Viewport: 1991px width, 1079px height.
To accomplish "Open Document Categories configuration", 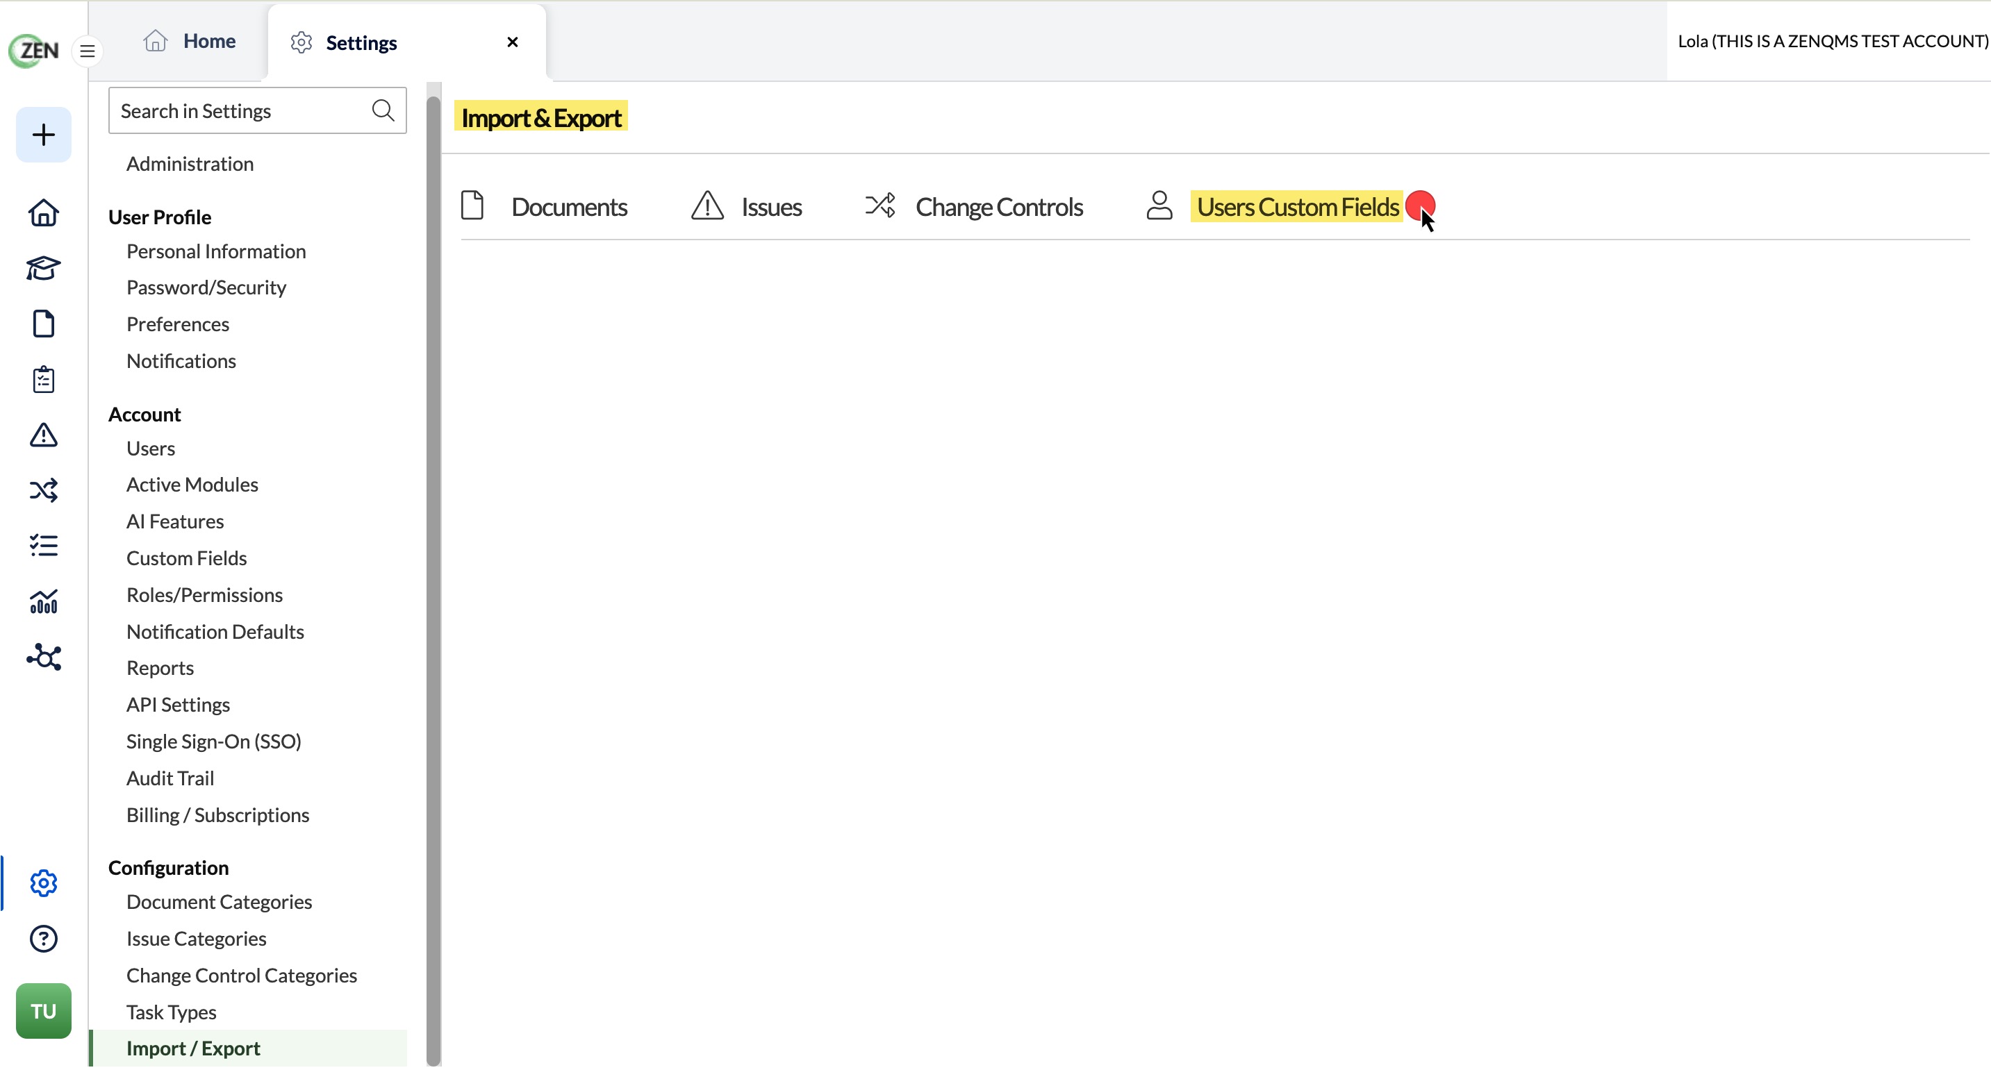I will pos(220,903).
